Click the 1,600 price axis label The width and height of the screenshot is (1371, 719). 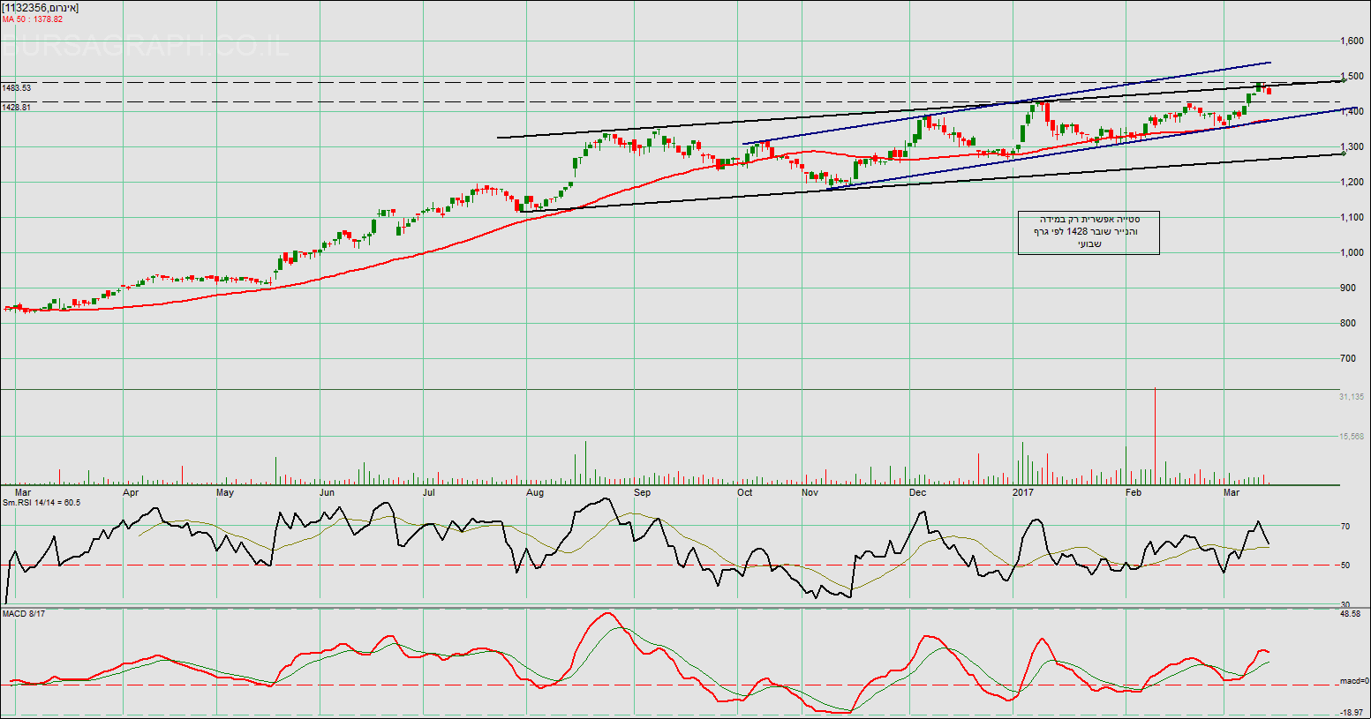click(x=1351, y=41)
